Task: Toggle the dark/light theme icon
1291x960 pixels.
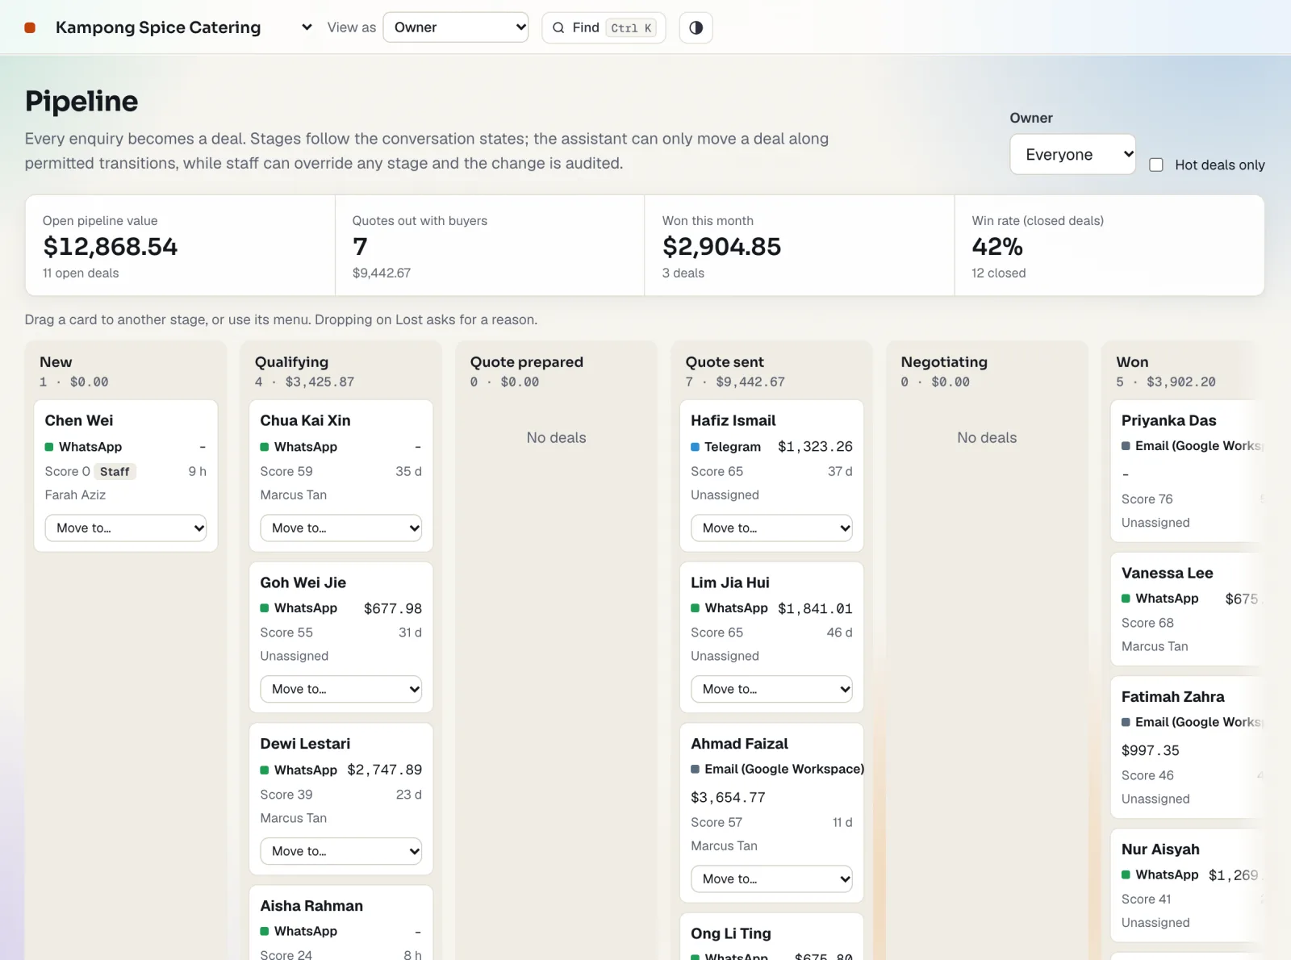Action: (696, 27)
